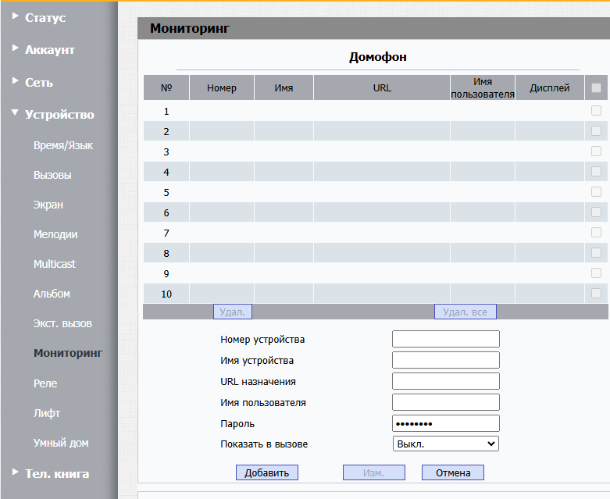Check the checkbox for row 5
This screenshot has height=499, width=610.
[596, 192]
